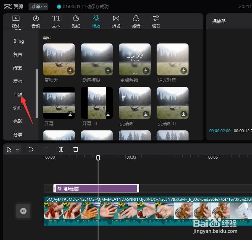The width and height of the screenshot is (252, 240).
Task: Redo the last undone edit
Action: [x=46, y=149]
